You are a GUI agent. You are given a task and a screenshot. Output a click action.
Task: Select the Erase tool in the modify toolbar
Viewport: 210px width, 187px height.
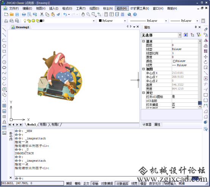point(206,29)
